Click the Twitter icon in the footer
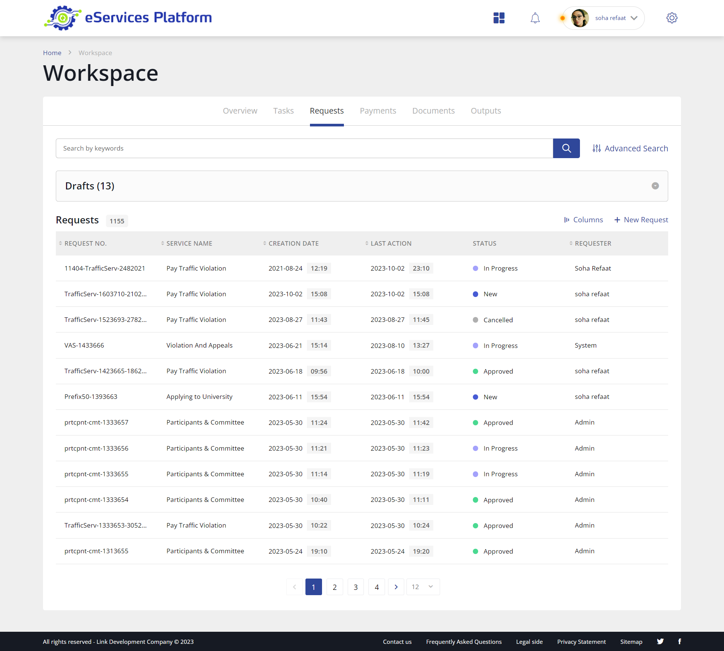Screen dimensions: 724x651 (660, 641)
